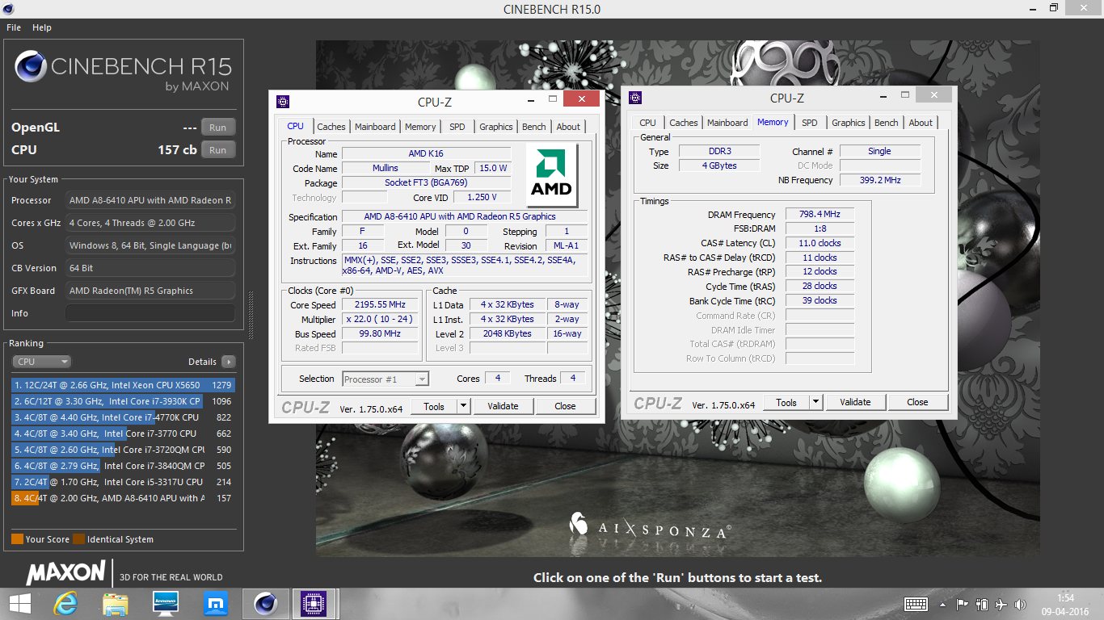Click the DRAM Frequency 798.4 MHz value
This screenshot has width=1104, height=620.
(820, 215)
